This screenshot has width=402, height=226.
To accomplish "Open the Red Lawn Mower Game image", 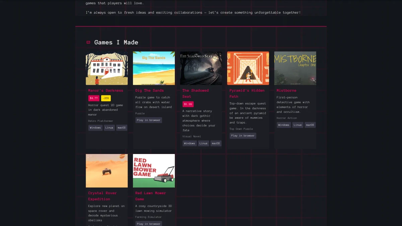I will point(154,171).
